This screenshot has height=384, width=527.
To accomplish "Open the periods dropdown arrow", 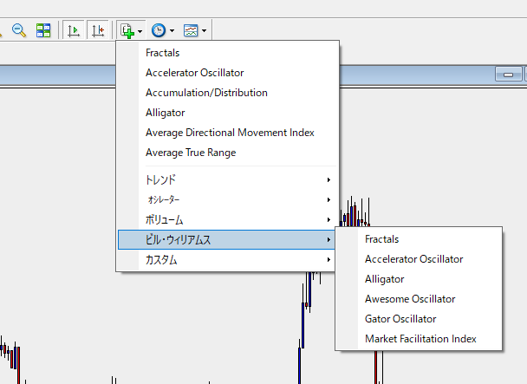I will point(172,30).
